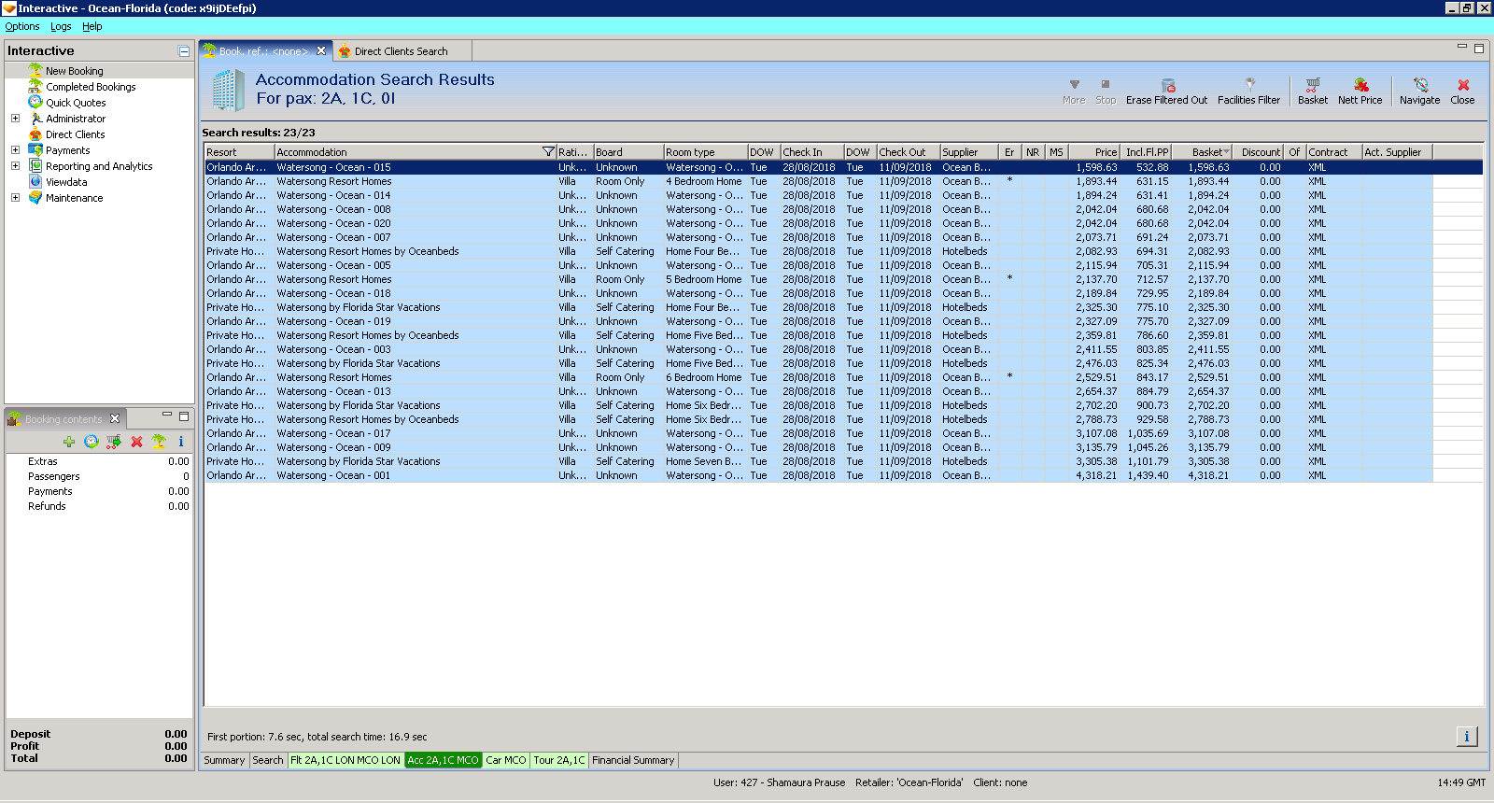Click the clock icon in Booking contents toolbar
1494x803 pixels.
92,442
